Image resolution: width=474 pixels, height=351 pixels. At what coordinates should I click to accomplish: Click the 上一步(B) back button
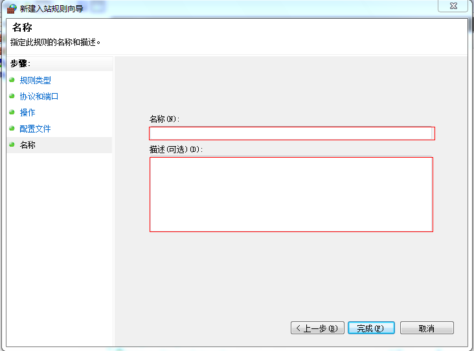(317, 328)
